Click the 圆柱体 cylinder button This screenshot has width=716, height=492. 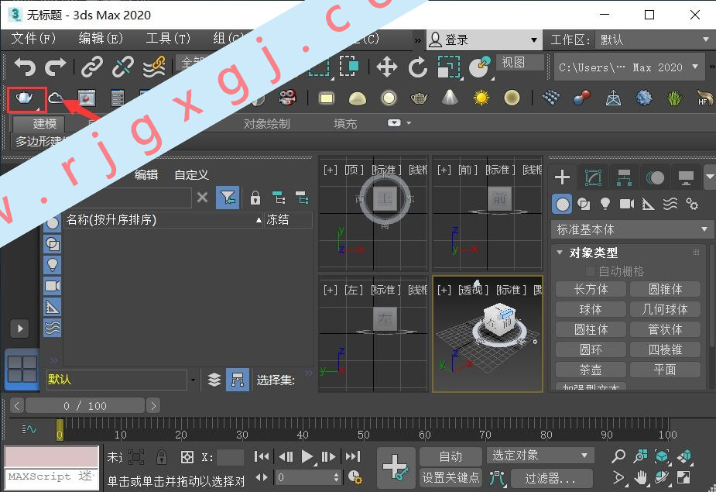click(x=591, y=329)
